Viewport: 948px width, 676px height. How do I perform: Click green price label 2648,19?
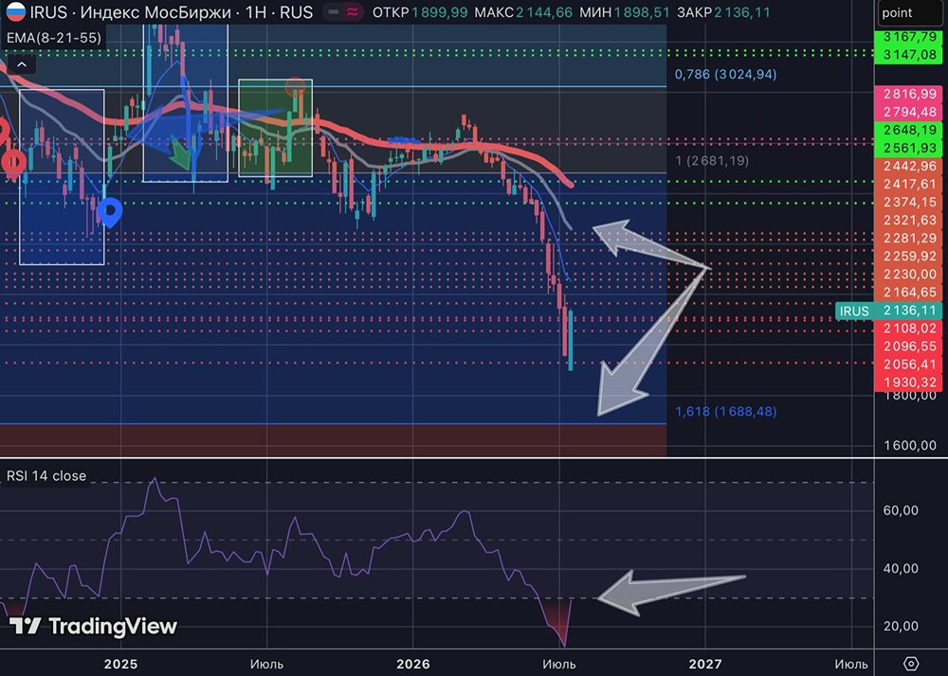[909, 130]
